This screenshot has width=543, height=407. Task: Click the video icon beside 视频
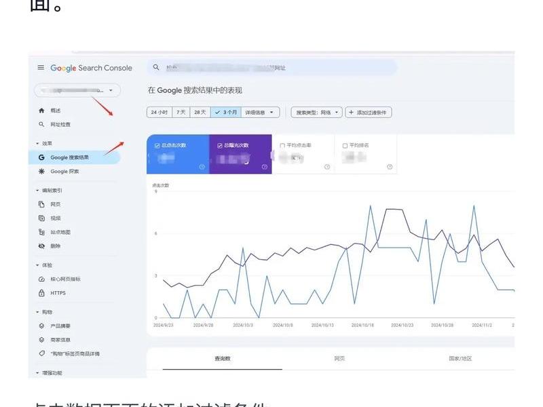coord(41,218)
